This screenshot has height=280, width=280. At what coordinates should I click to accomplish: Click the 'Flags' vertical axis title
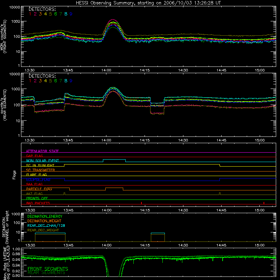tap(14, 175)
